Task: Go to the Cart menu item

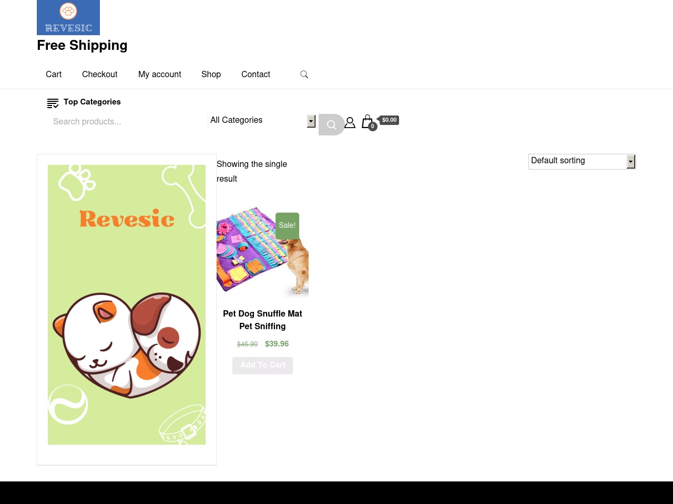Action: point(54,75)
